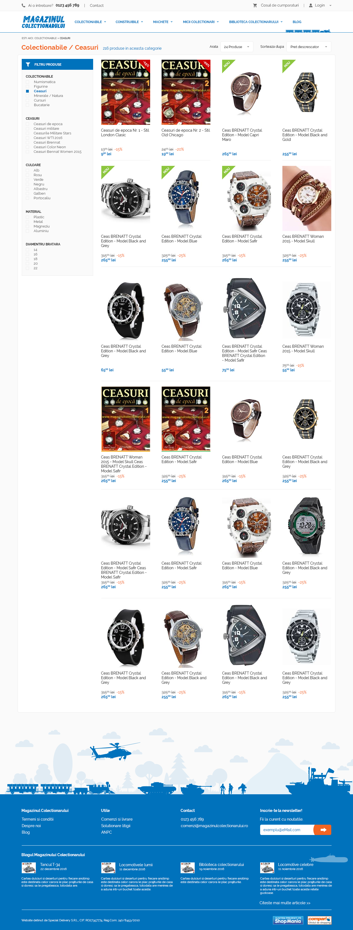Open the Machete navigation menu
The width and height of the screenshot is (353, 930).
pyautogui.click(x=163, y=22)
